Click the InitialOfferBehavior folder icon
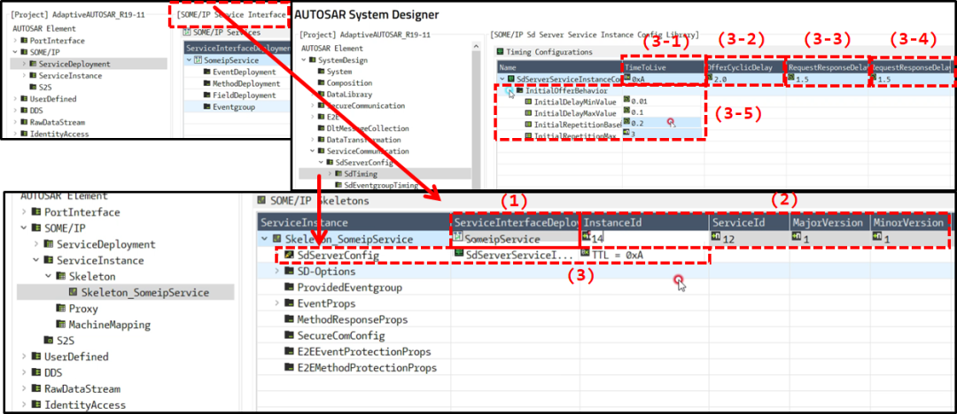 [x=520, y=90]
